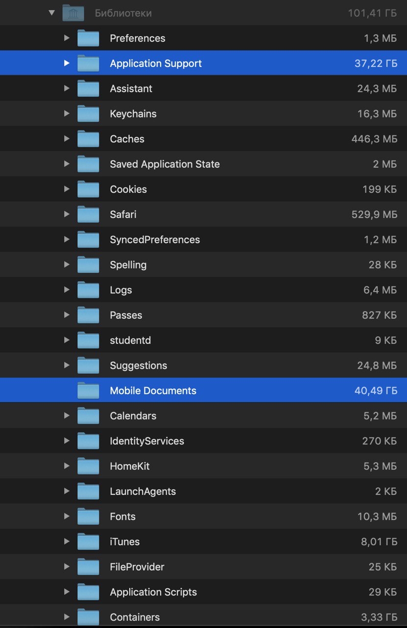The image size is (407, 628).
Task: Select the HomeKit folder name
Action: 130,466
